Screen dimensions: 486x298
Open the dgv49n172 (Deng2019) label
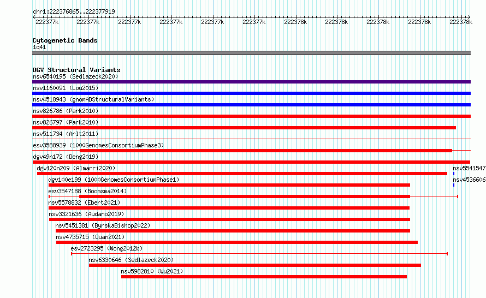click(66, 157)
